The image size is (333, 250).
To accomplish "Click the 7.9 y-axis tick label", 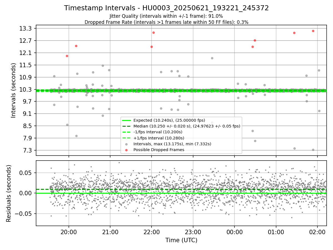I will click(x=27, y=138).
